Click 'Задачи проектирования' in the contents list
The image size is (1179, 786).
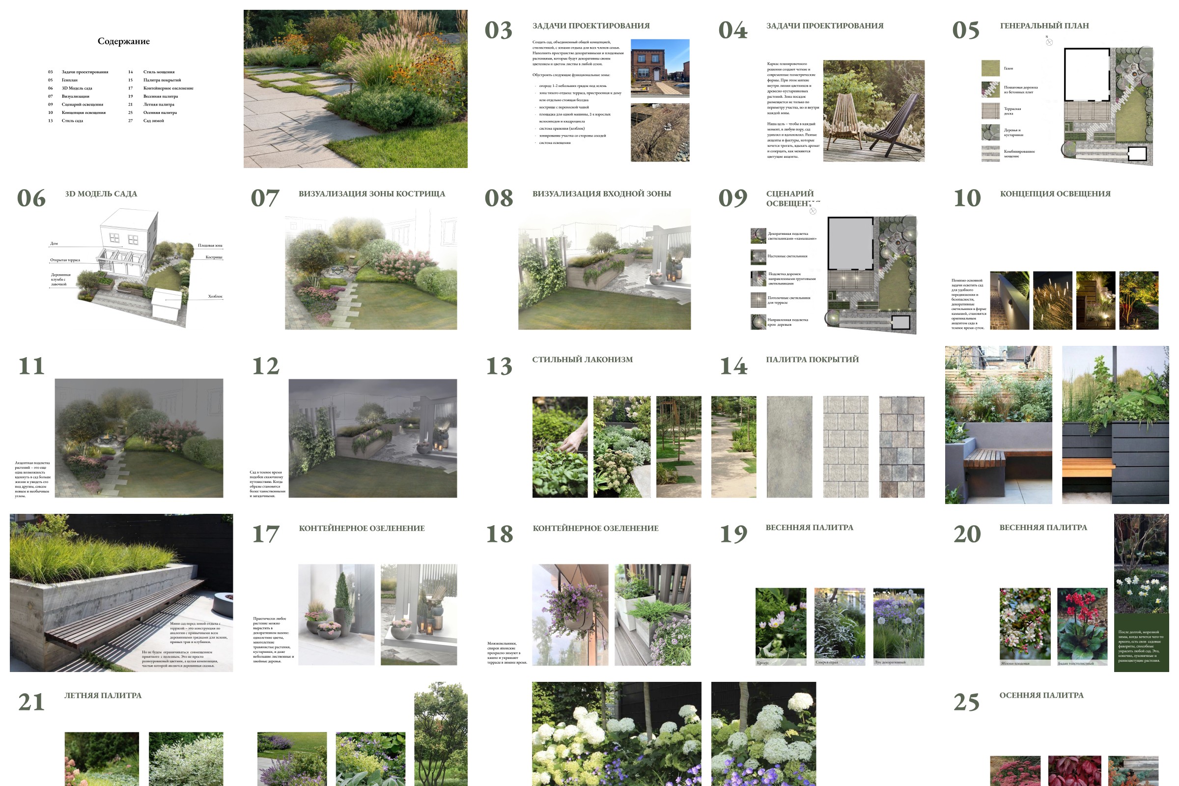tap(84, 72)
